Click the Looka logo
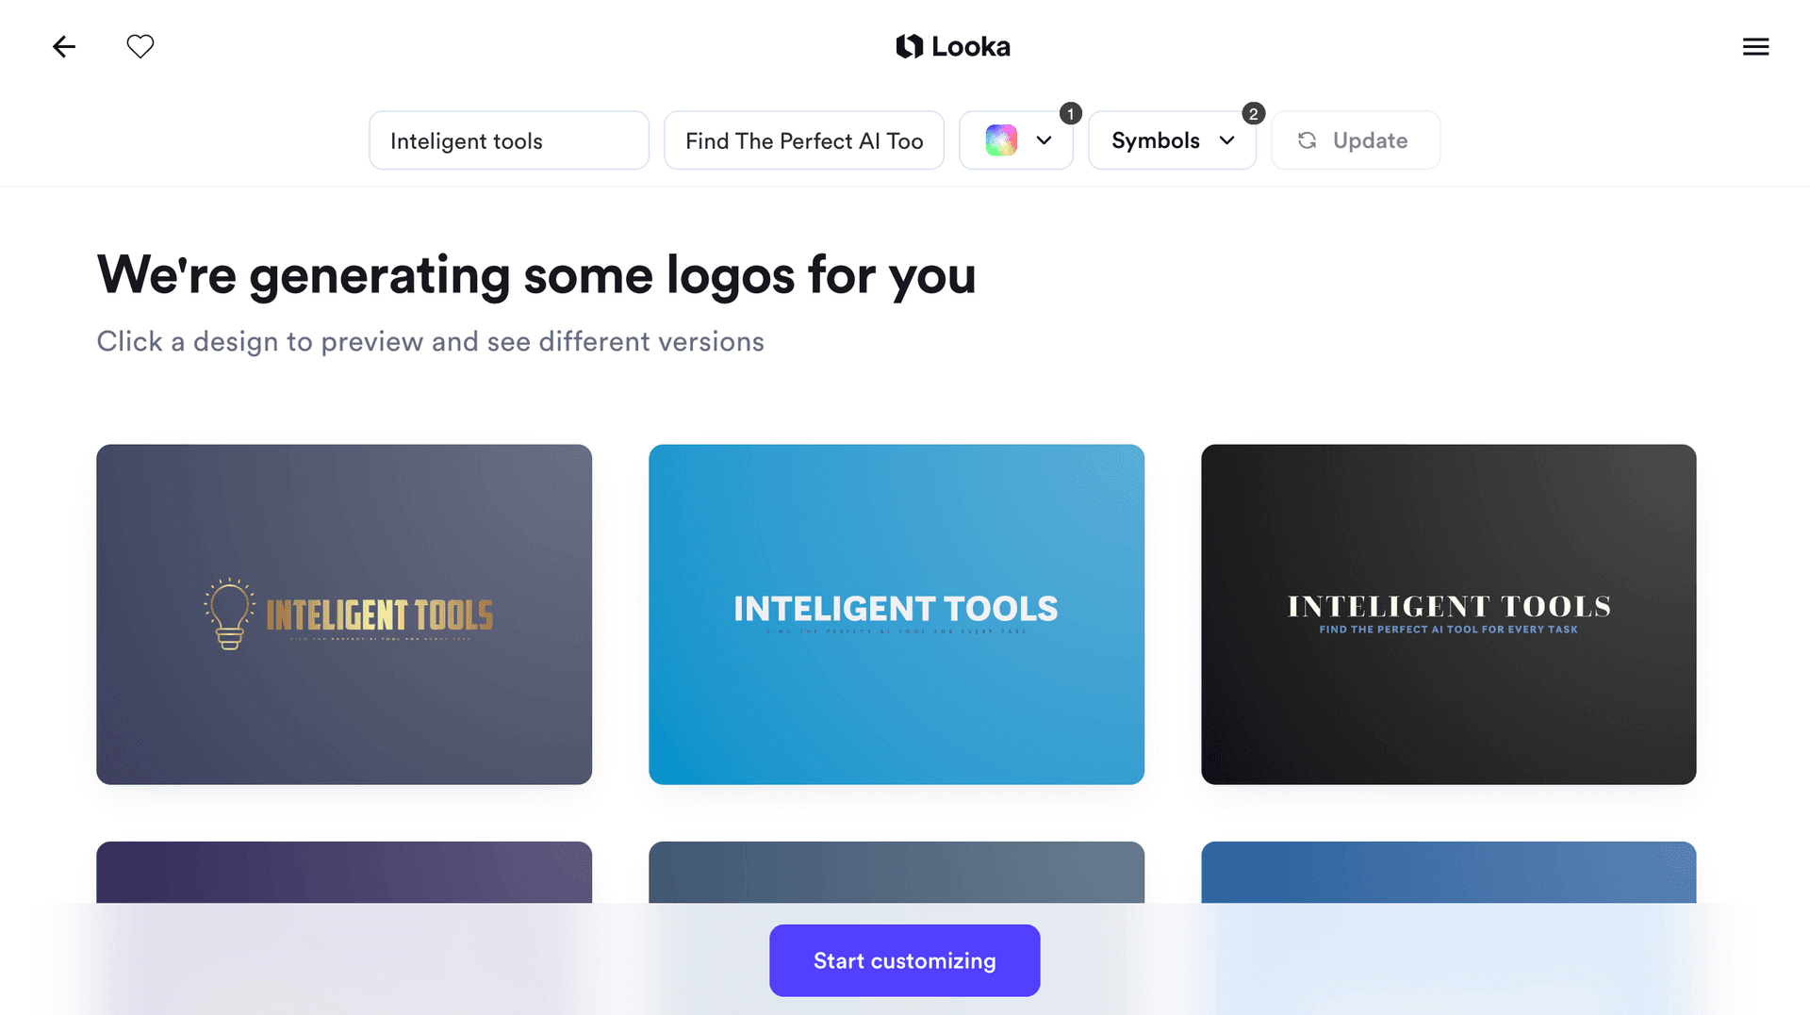1810x1015 pixels. point(952,46)
